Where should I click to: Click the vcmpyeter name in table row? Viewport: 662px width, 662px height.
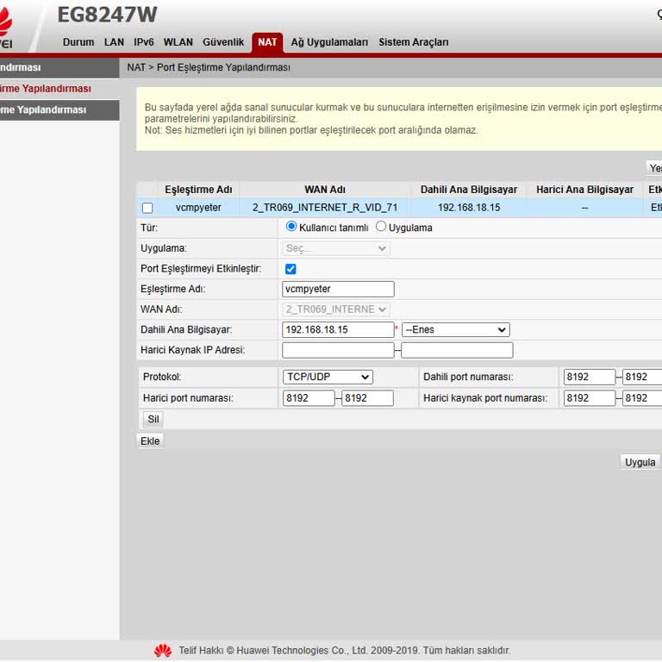198,208
